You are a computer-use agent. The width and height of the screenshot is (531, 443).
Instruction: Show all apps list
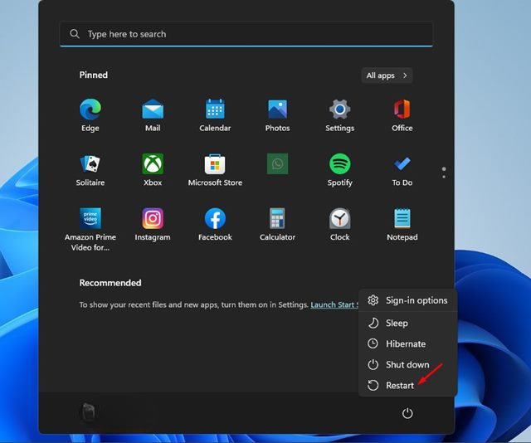[x=387, y=75]
